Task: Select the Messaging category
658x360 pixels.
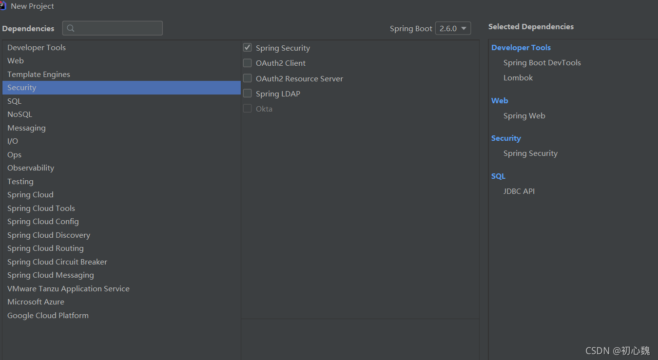Action: click(121, 128)
